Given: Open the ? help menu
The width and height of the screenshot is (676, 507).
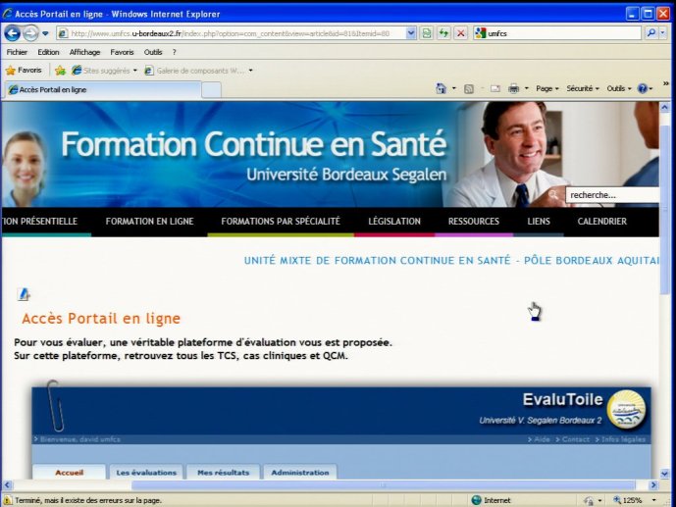Looking at the screenshot, I should click(175, 52).
